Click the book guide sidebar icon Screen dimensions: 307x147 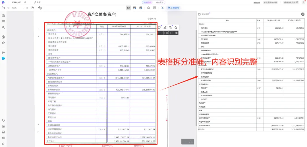pos(3,132)
